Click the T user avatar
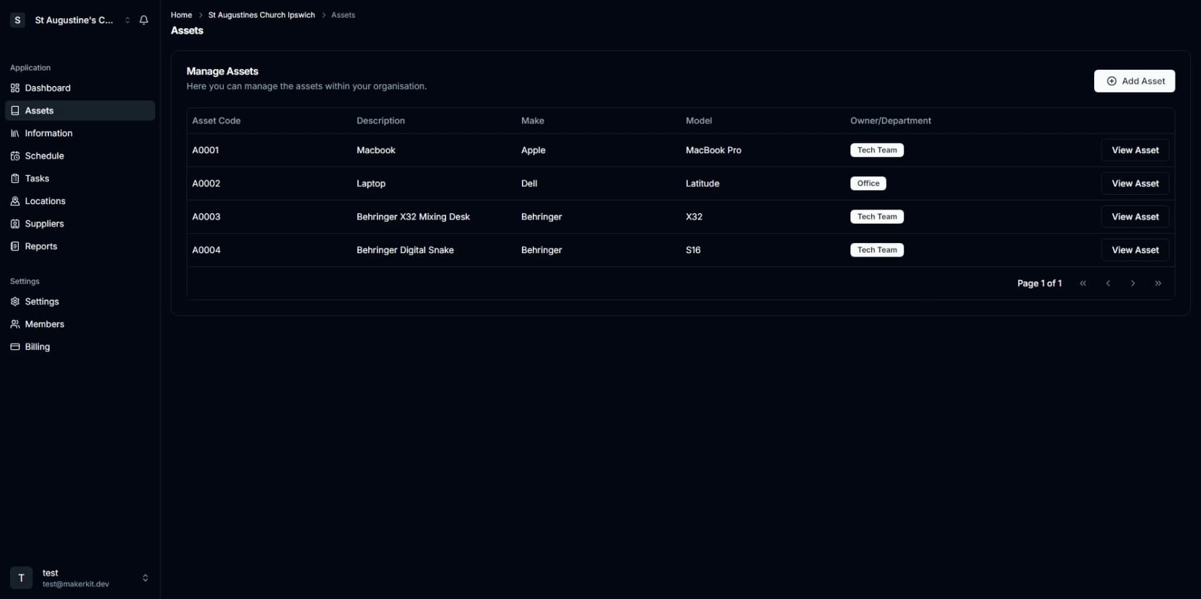Image resolution: width=1201 pixels, height=599 pixels. pyautogui.click(x=21, y=578)
